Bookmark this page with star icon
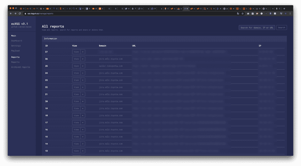Image resolution: width=301 pixels, height=166 pixels. tap(243, 13)
